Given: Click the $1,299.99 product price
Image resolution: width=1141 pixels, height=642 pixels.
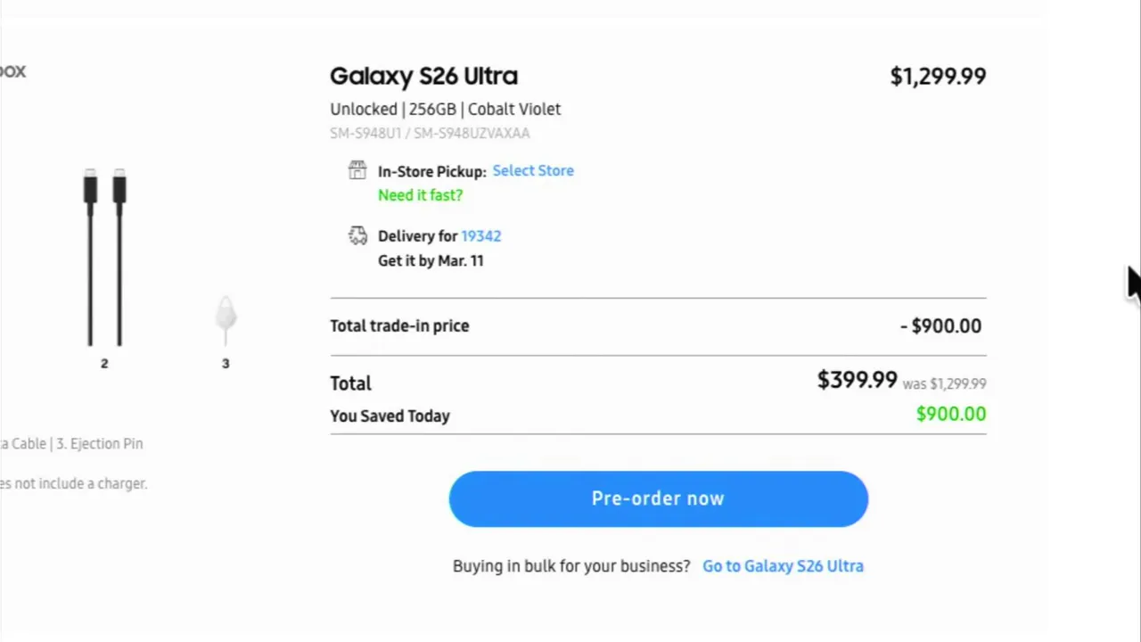Looking at the screenshot, I should (938, 77).
